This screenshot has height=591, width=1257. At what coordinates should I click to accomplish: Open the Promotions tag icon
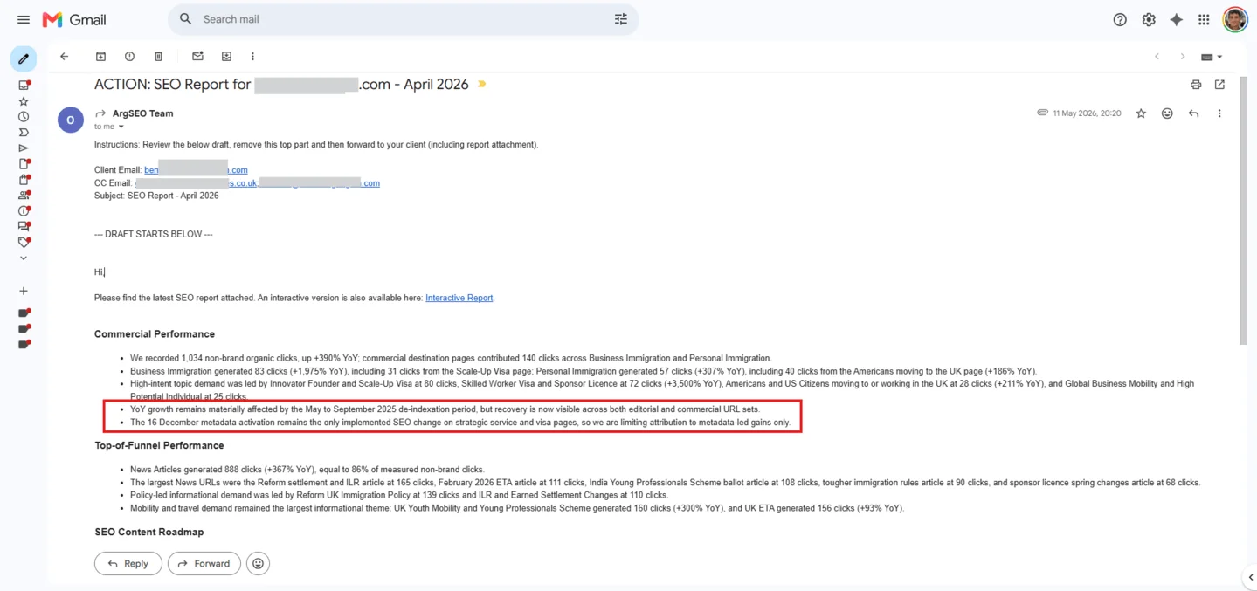click(x=24, y=243)
